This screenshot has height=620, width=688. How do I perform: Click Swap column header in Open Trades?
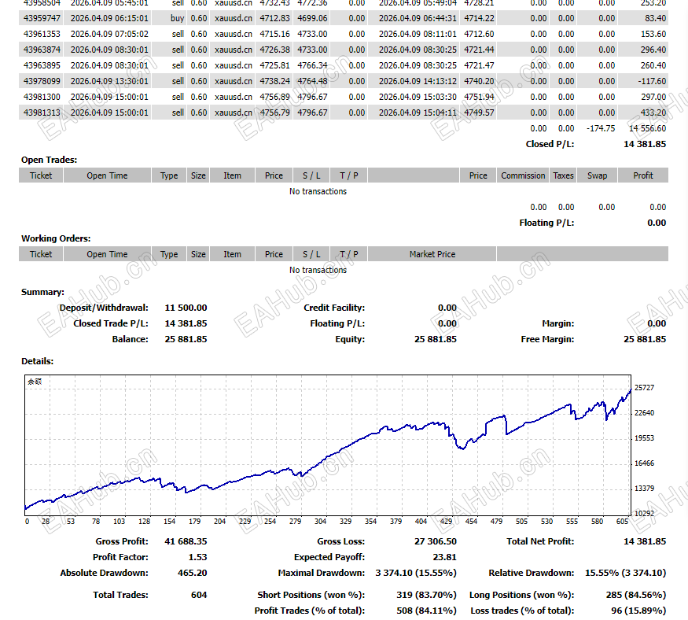[x=597, y=175]
